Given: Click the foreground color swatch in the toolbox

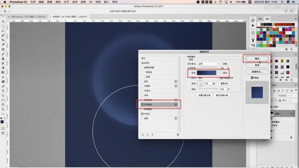Looking at the screenshot, I should 2,122.
